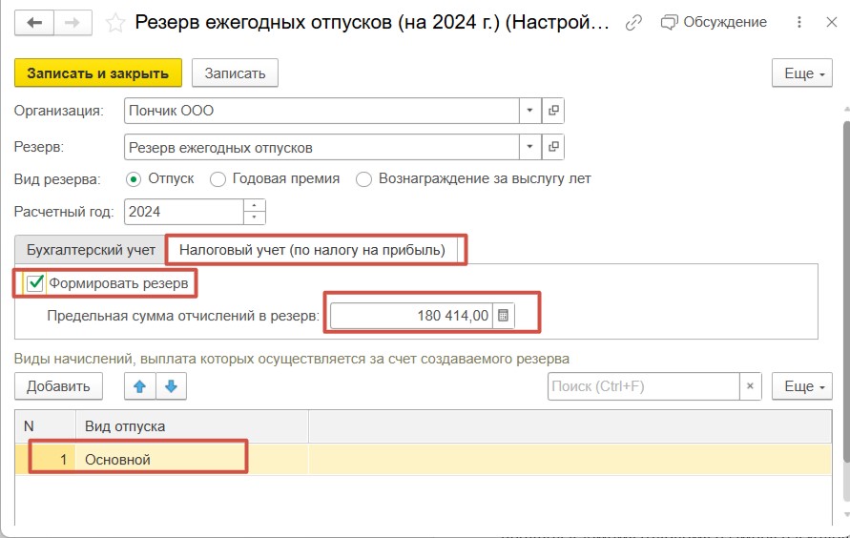
Task: Open the top Еще dropdown menu
Action: tap(801, 73)
